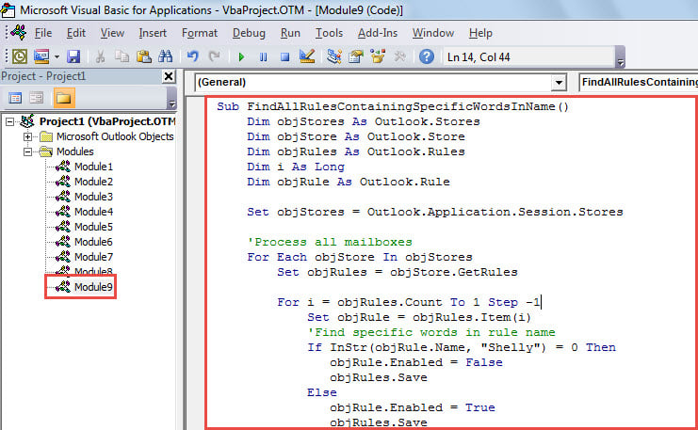Open the Project Explorer icon
The height and width of the screenshot is (430, 698).
pos(333,56)
